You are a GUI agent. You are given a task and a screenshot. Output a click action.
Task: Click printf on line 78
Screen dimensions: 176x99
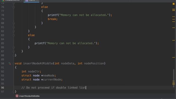[x=53, y=15]
